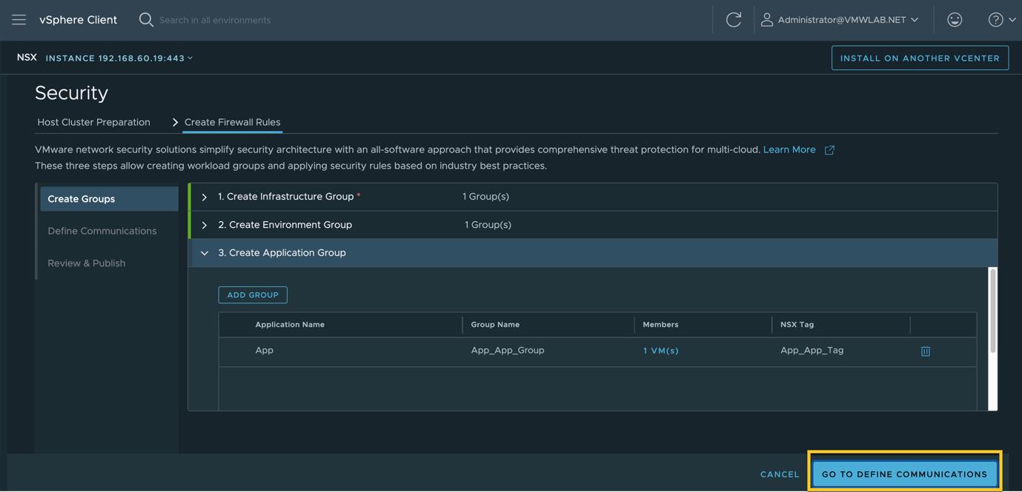Viewport: 1022px width, 492px height.
Task: Click Install On Another vCenter button
Action: tap(920, 58)
